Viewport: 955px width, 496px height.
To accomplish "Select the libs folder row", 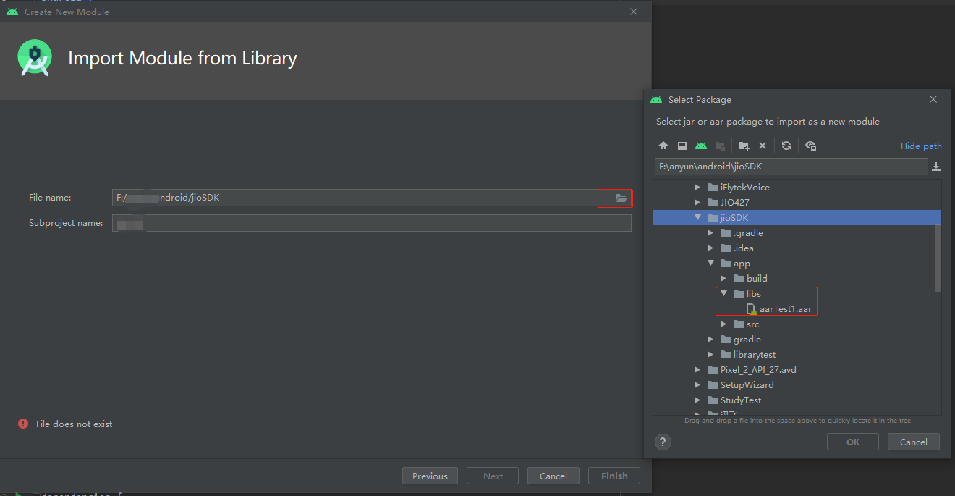I will (x=797, y=293).
